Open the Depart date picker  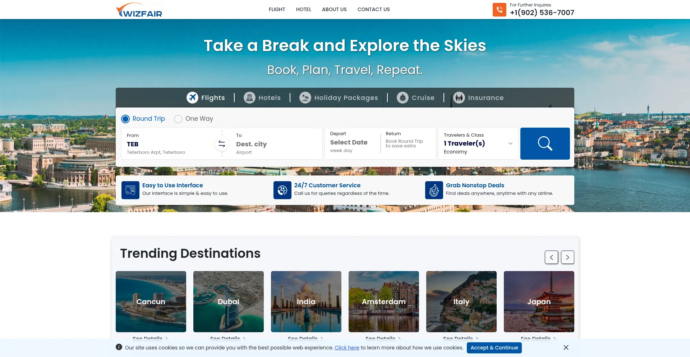coord(349,143)
